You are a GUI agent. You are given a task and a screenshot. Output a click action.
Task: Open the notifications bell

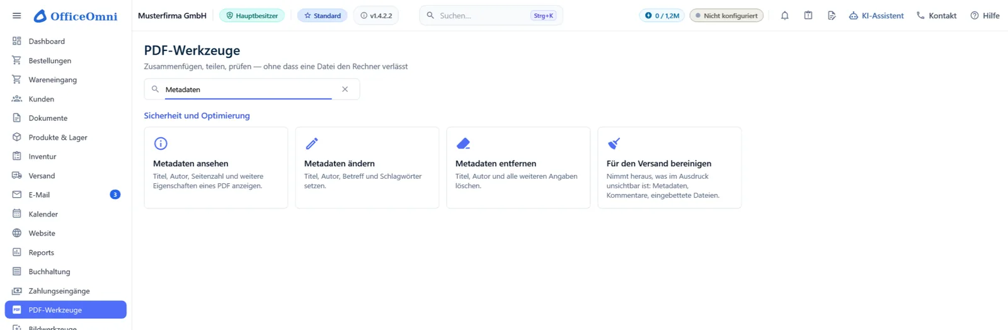pyautogui.click(x=784, y=16)
